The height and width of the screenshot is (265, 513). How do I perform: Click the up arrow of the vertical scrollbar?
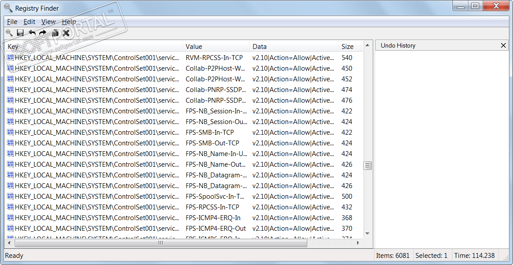pyautogui.click(x=367, y=45)
